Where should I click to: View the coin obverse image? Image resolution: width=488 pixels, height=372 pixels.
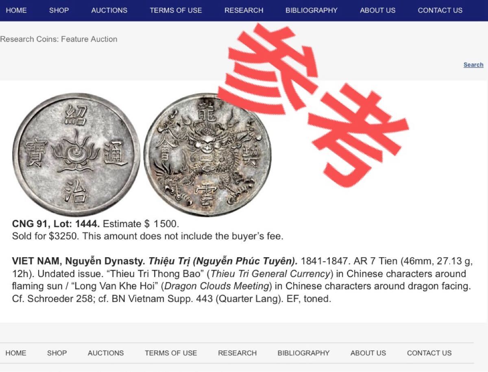coord(76,154)
